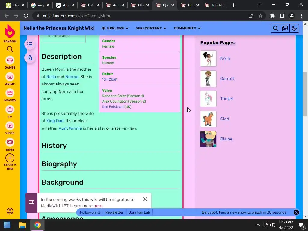Bookmark this page with the star icon
This screenshot has width=308, height=231.
point(260,16)
